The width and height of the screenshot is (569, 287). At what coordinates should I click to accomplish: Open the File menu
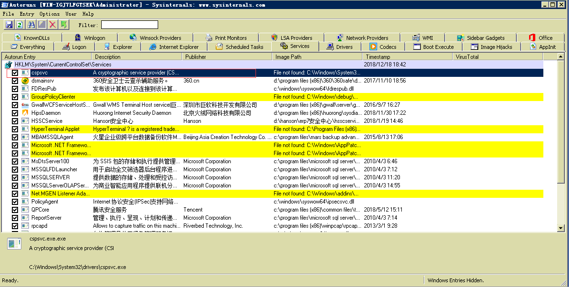(9, 14)
